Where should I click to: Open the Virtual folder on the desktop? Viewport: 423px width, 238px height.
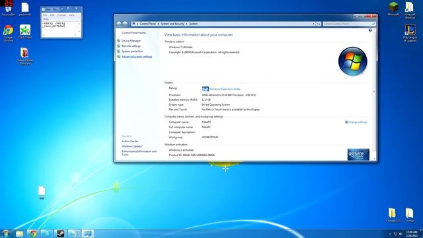410,215
